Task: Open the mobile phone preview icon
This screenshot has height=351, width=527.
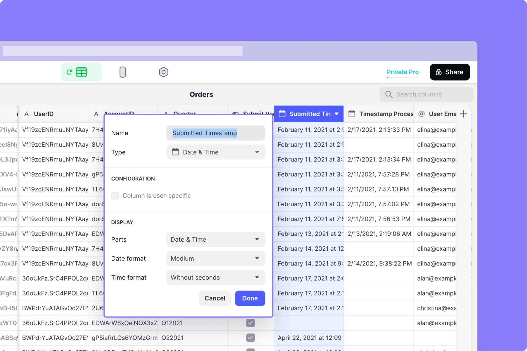Action: 123,72
